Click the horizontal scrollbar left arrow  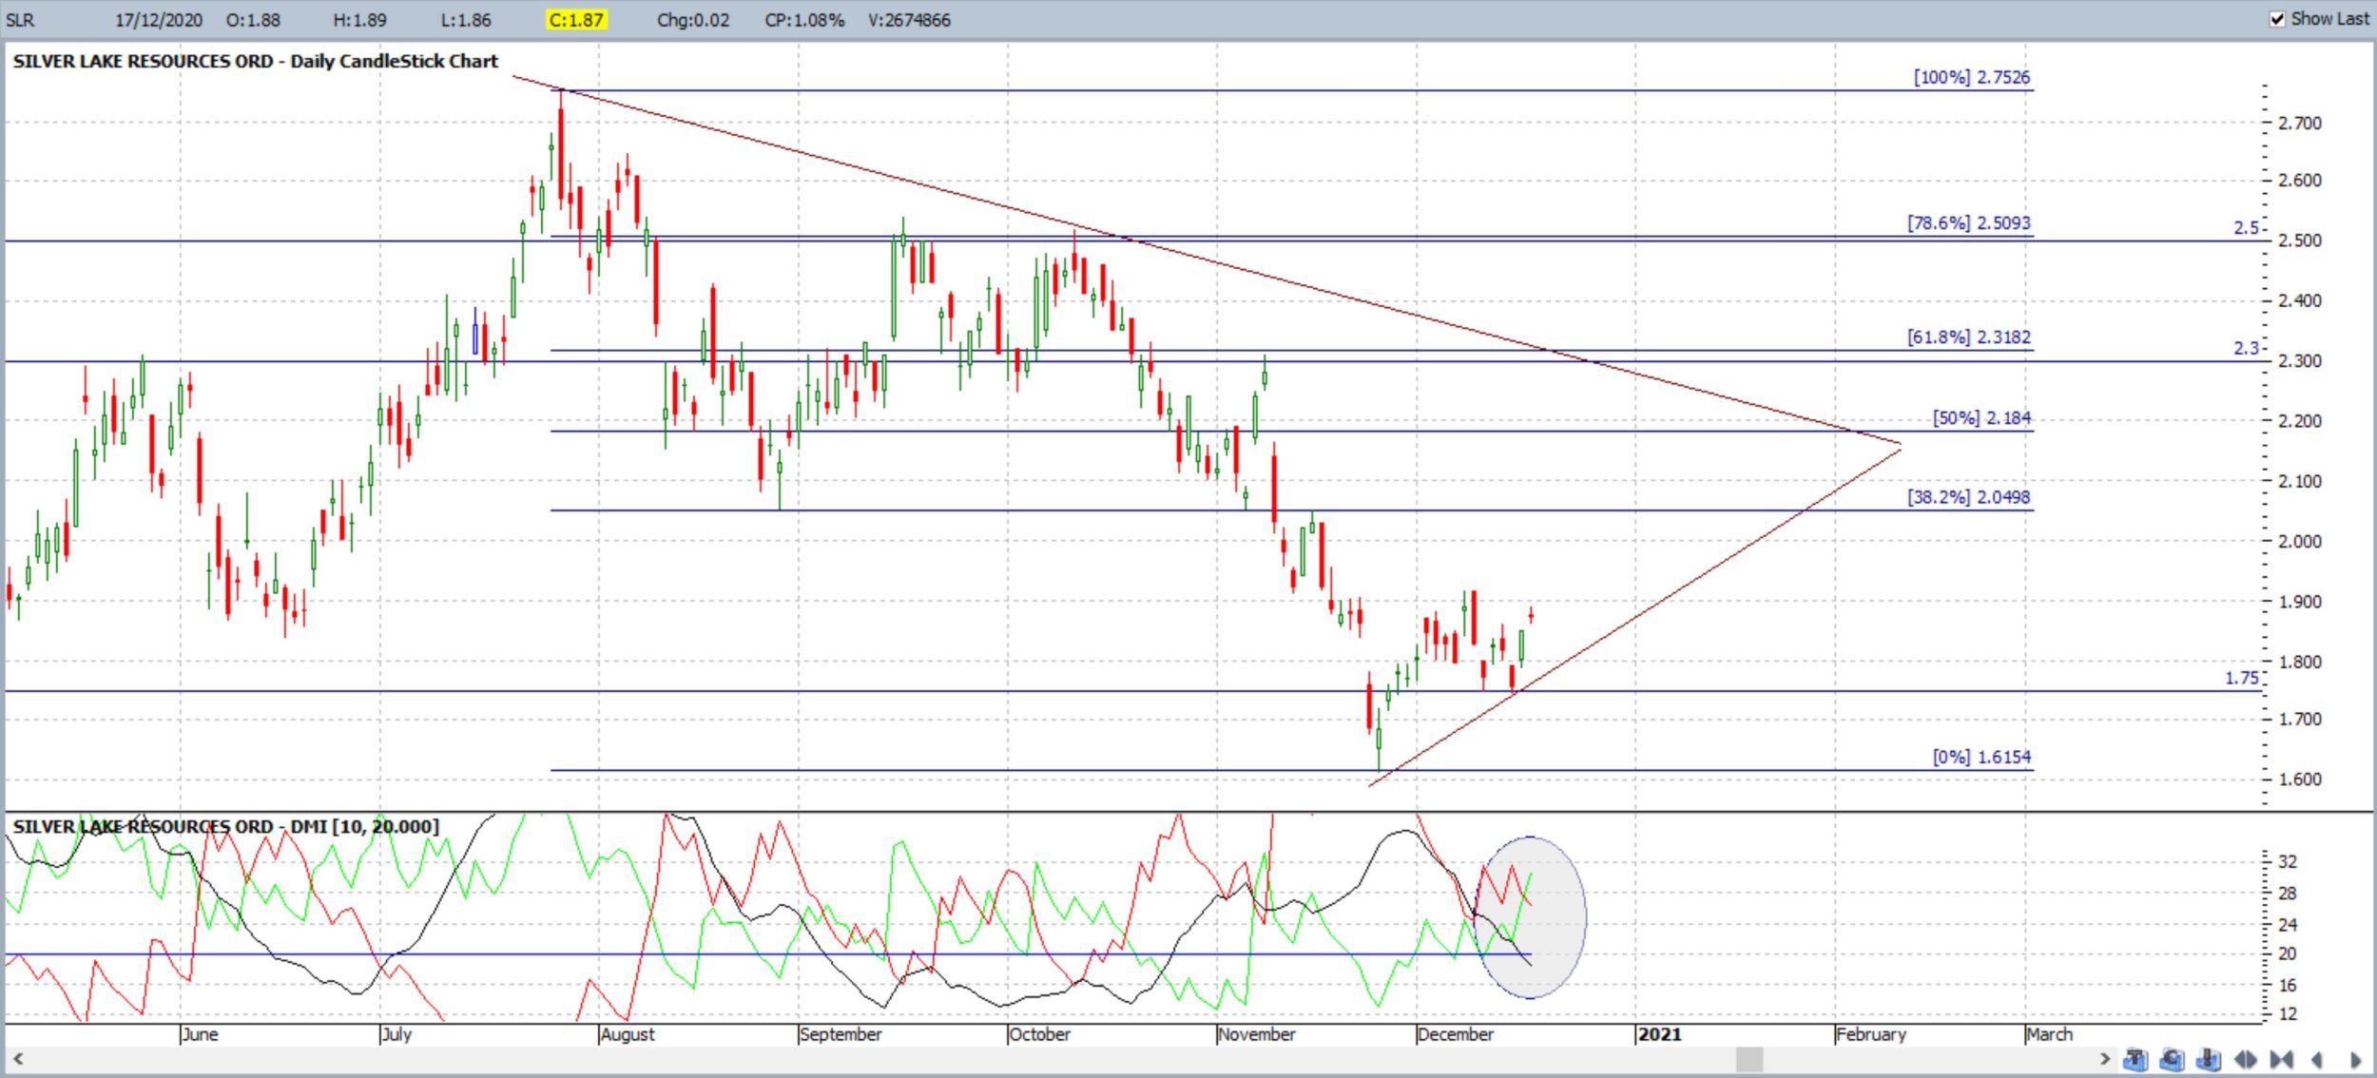pyautogui.click(x=17, y=1058)
